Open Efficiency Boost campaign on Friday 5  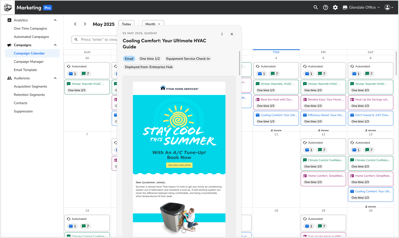[x=323, y=118]
